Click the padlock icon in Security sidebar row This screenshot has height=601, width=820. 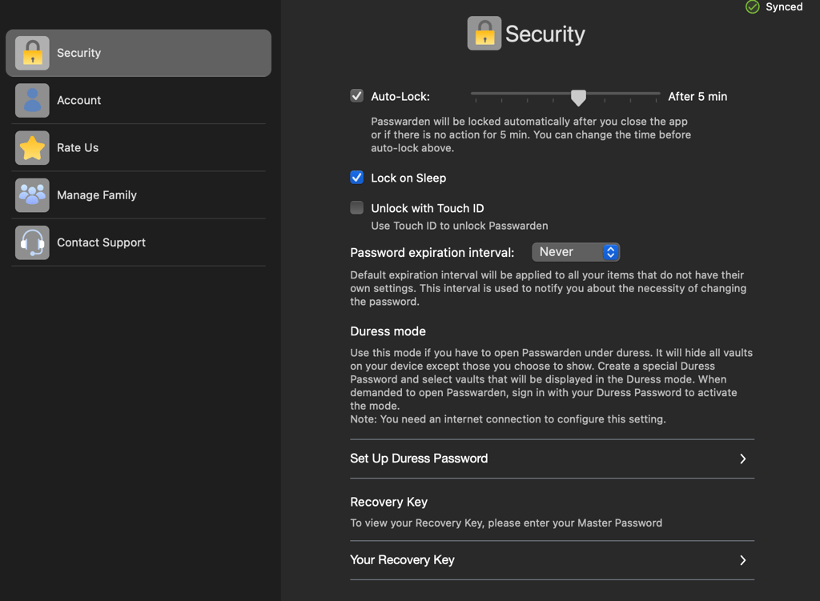[32, 53]
